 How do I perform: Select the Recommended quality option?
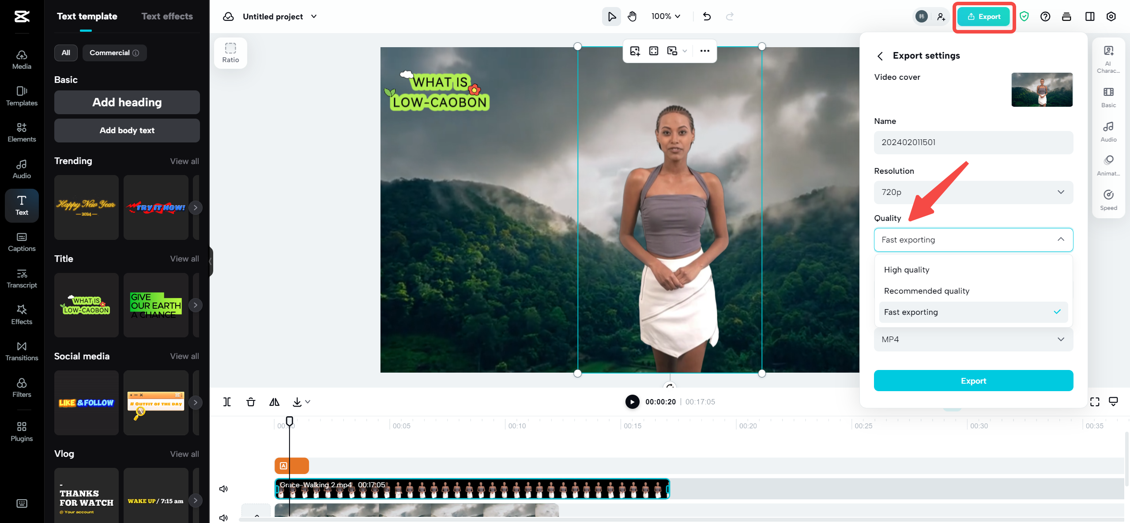[x=926, y=291]
